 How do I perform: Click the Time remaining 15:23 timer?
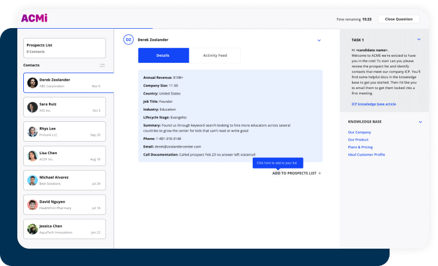(354, 19)
